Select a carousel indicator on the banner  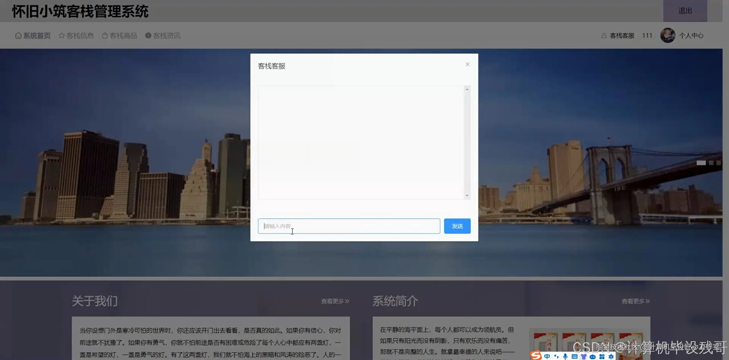click(701, 163)
